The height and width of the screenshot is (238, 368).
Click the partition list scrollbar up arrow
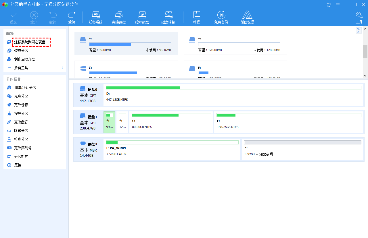pyautogui.click(x=365, y=29)
